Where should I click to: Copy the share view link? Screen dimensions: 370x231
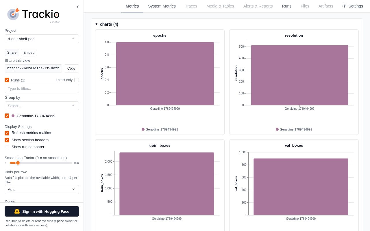pyautogui.click(x=71, y=68)
